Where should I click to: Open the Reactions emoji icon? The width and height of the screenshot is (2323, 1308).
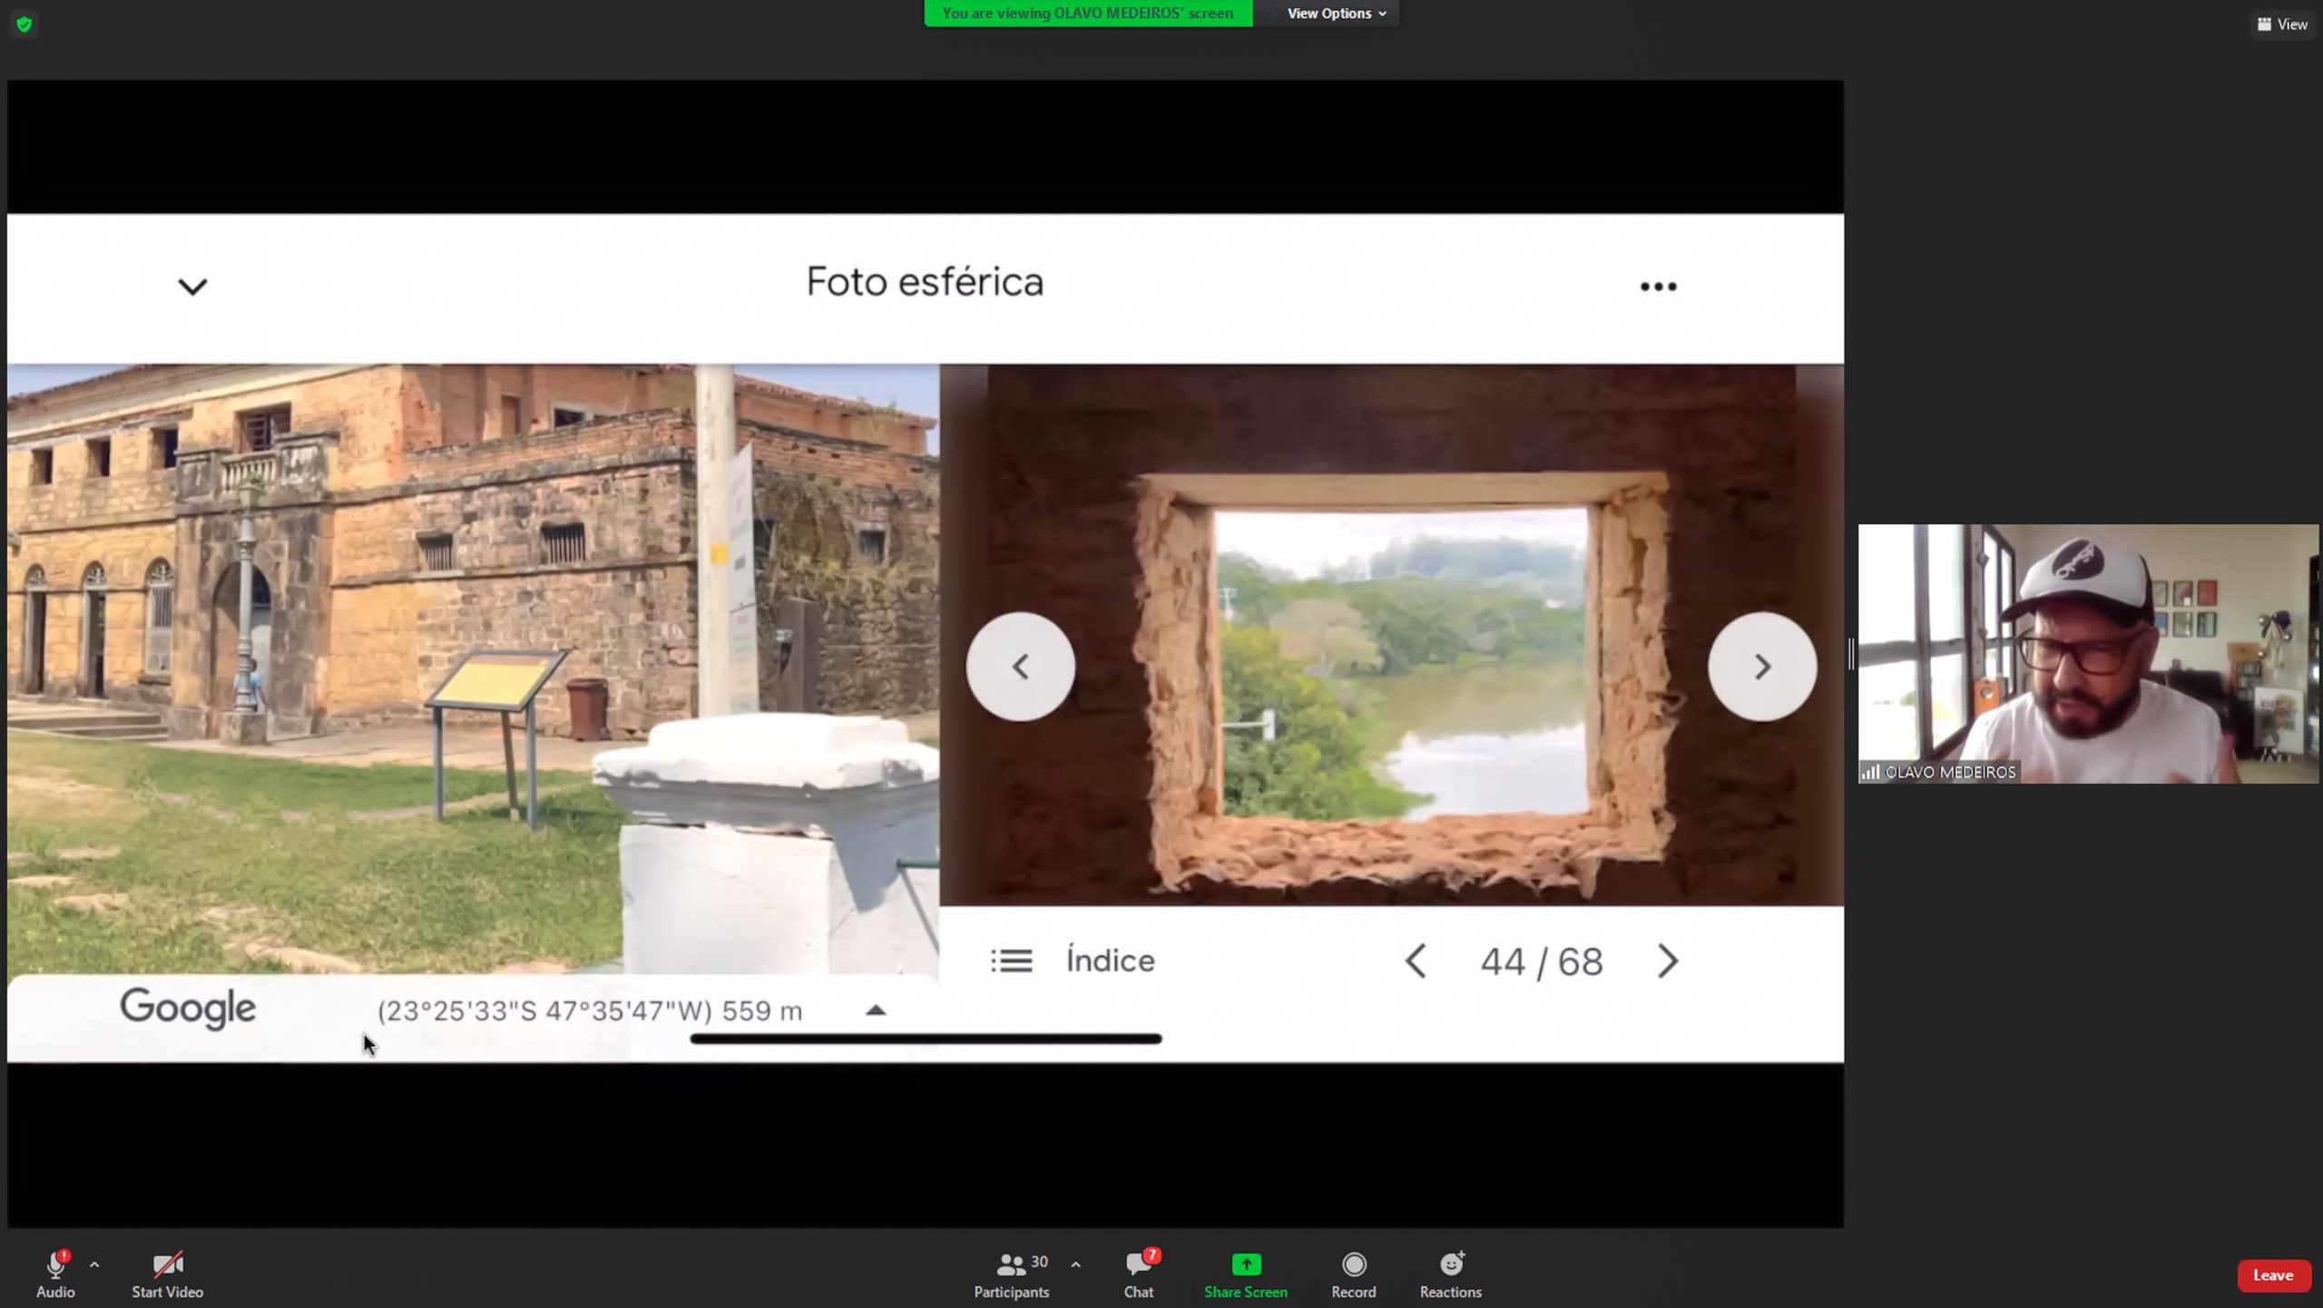[1450, 1264]
